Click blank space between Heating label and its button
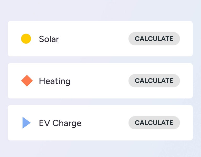201x157 pixels. 99,81
